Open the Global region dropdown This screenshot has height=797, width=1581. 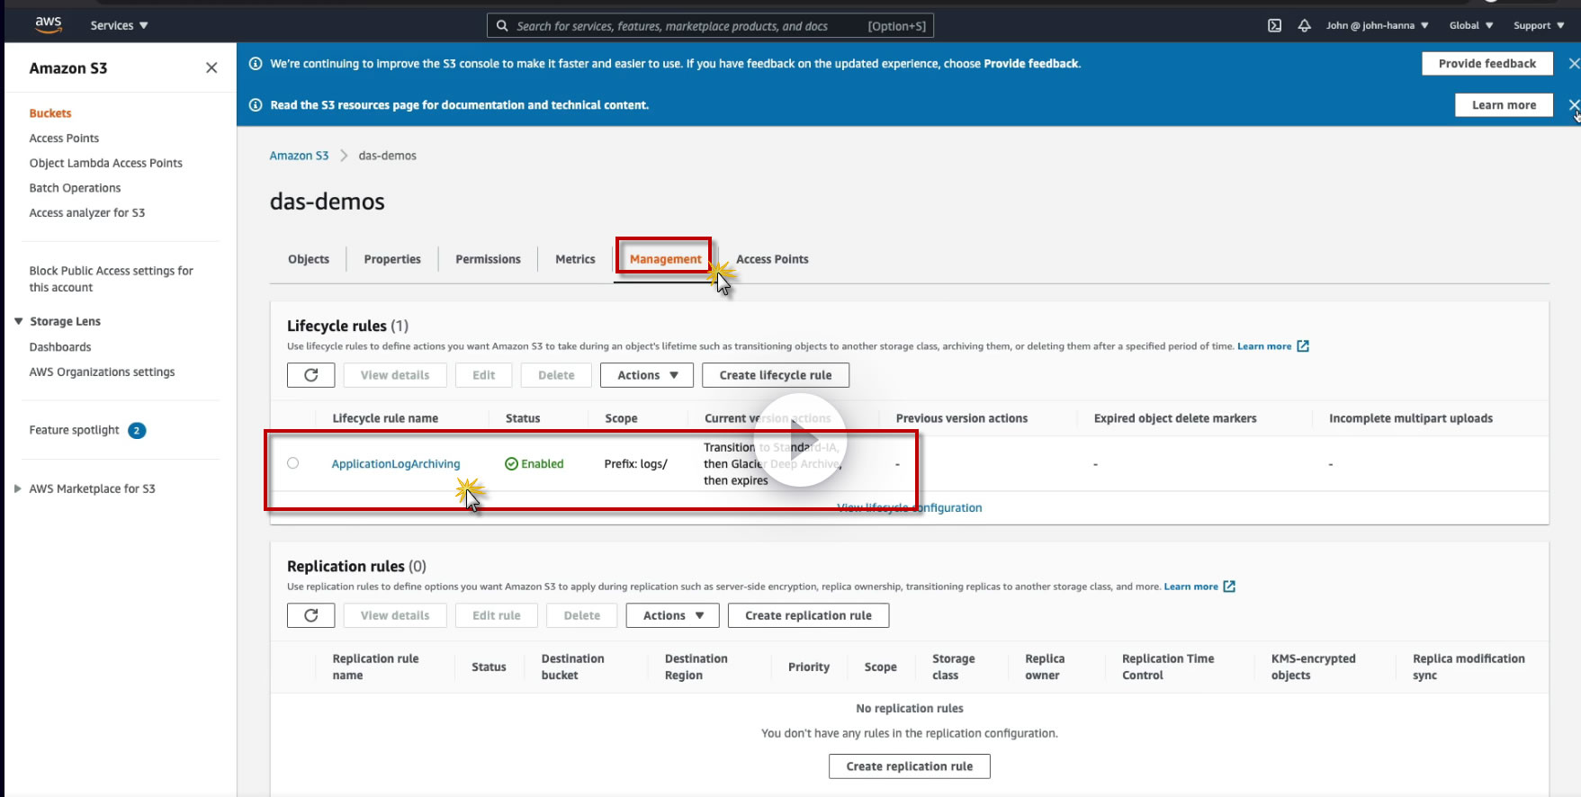1471,25
